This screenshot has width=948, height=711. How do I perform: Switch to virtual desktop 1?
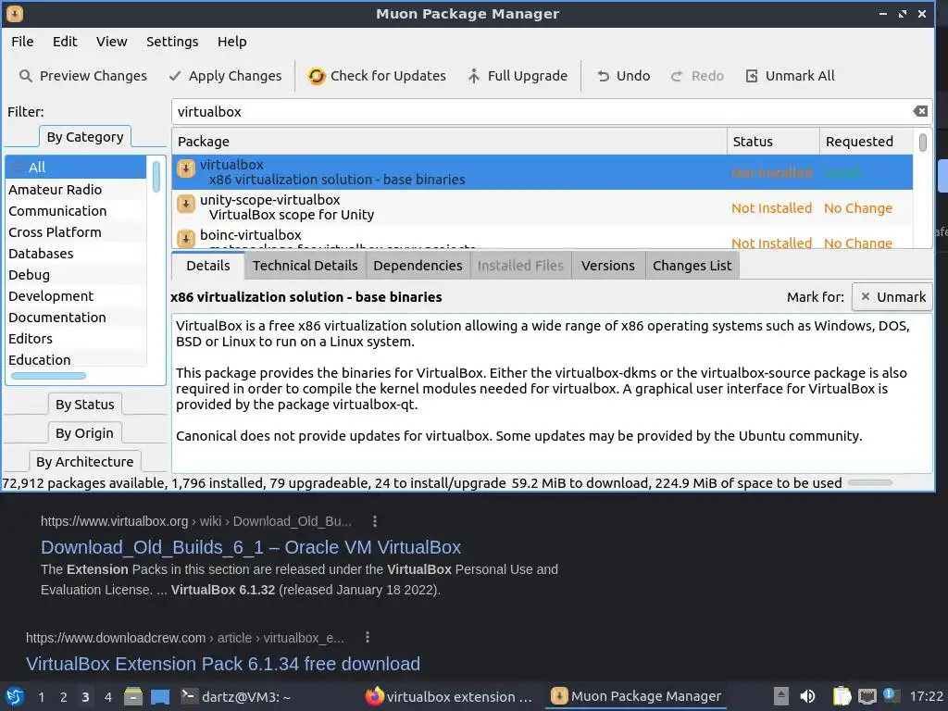click(x=41, y=697)
